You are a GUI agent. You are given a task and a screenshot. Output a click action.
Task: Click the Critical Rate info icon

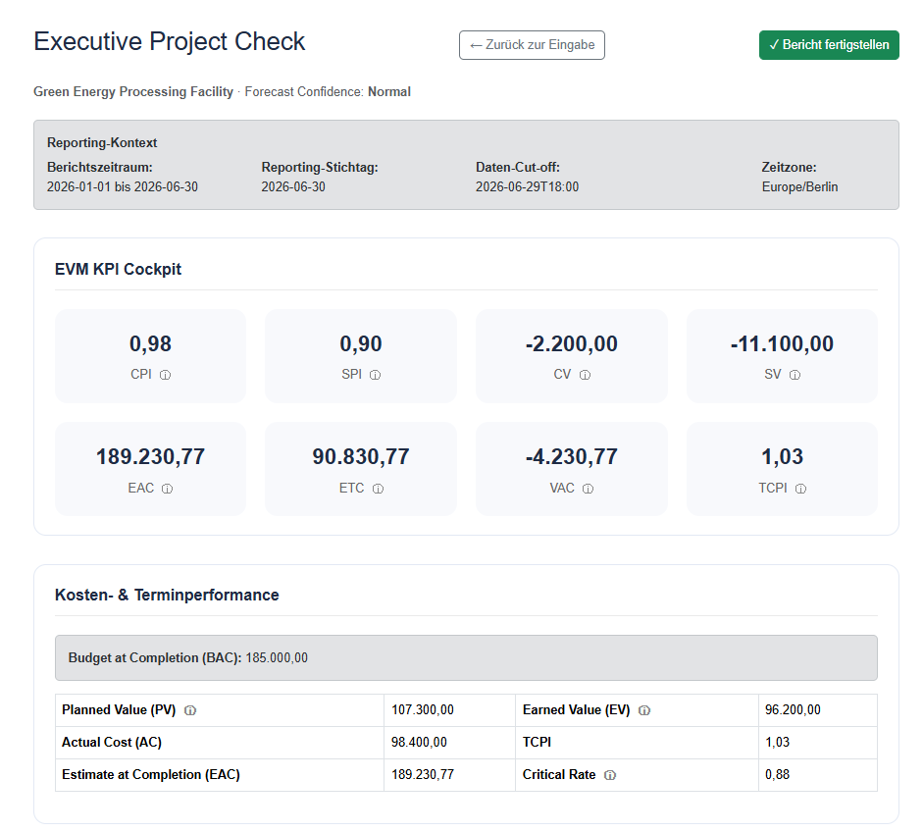(610, 775)
